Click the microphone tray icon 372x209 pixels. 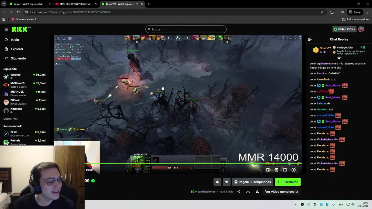pyautogui.click(x=333, y=204)
